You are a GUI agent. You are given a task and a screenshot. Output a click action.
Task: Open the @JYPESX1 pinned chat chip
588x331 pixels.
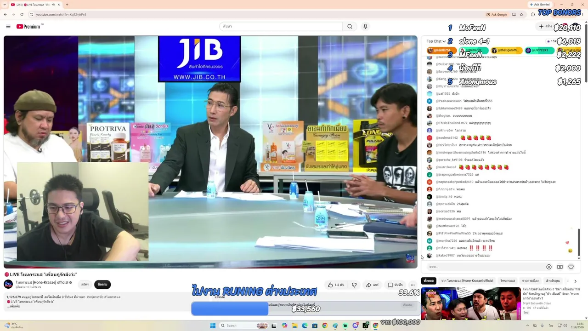click(x=539, y=50)
